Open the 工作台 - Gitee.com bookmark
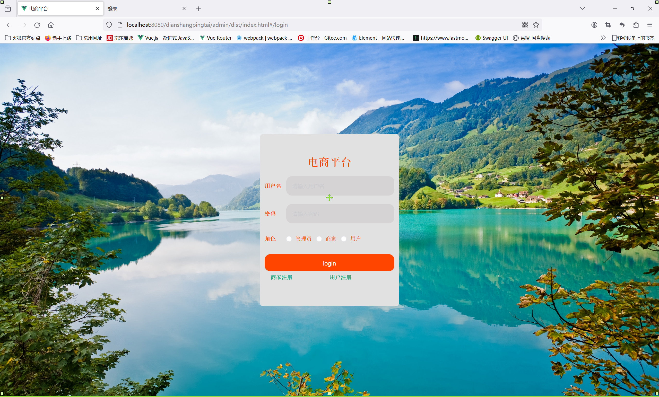This screenshot has height=397, width=659. pyautogui.click(x=322, y=38)
